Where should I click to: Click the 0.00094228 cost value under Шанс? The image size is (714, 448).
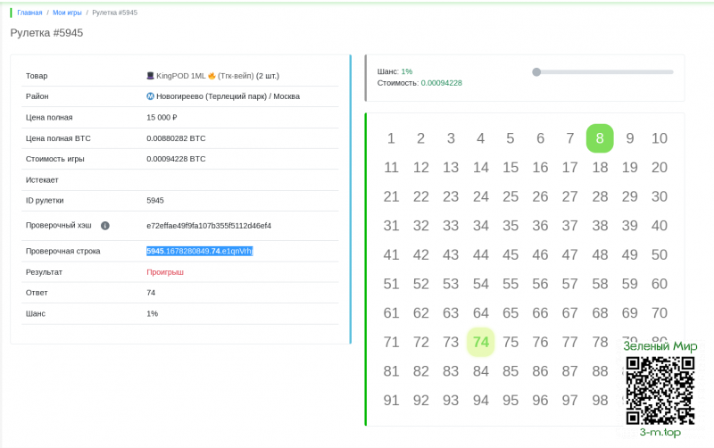coord(441,83)
